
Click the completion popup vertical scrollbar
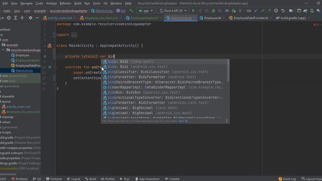(x=228, y=70)
